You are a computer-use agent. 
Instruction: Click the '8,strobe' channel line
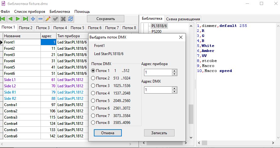(x=207, y=61)
